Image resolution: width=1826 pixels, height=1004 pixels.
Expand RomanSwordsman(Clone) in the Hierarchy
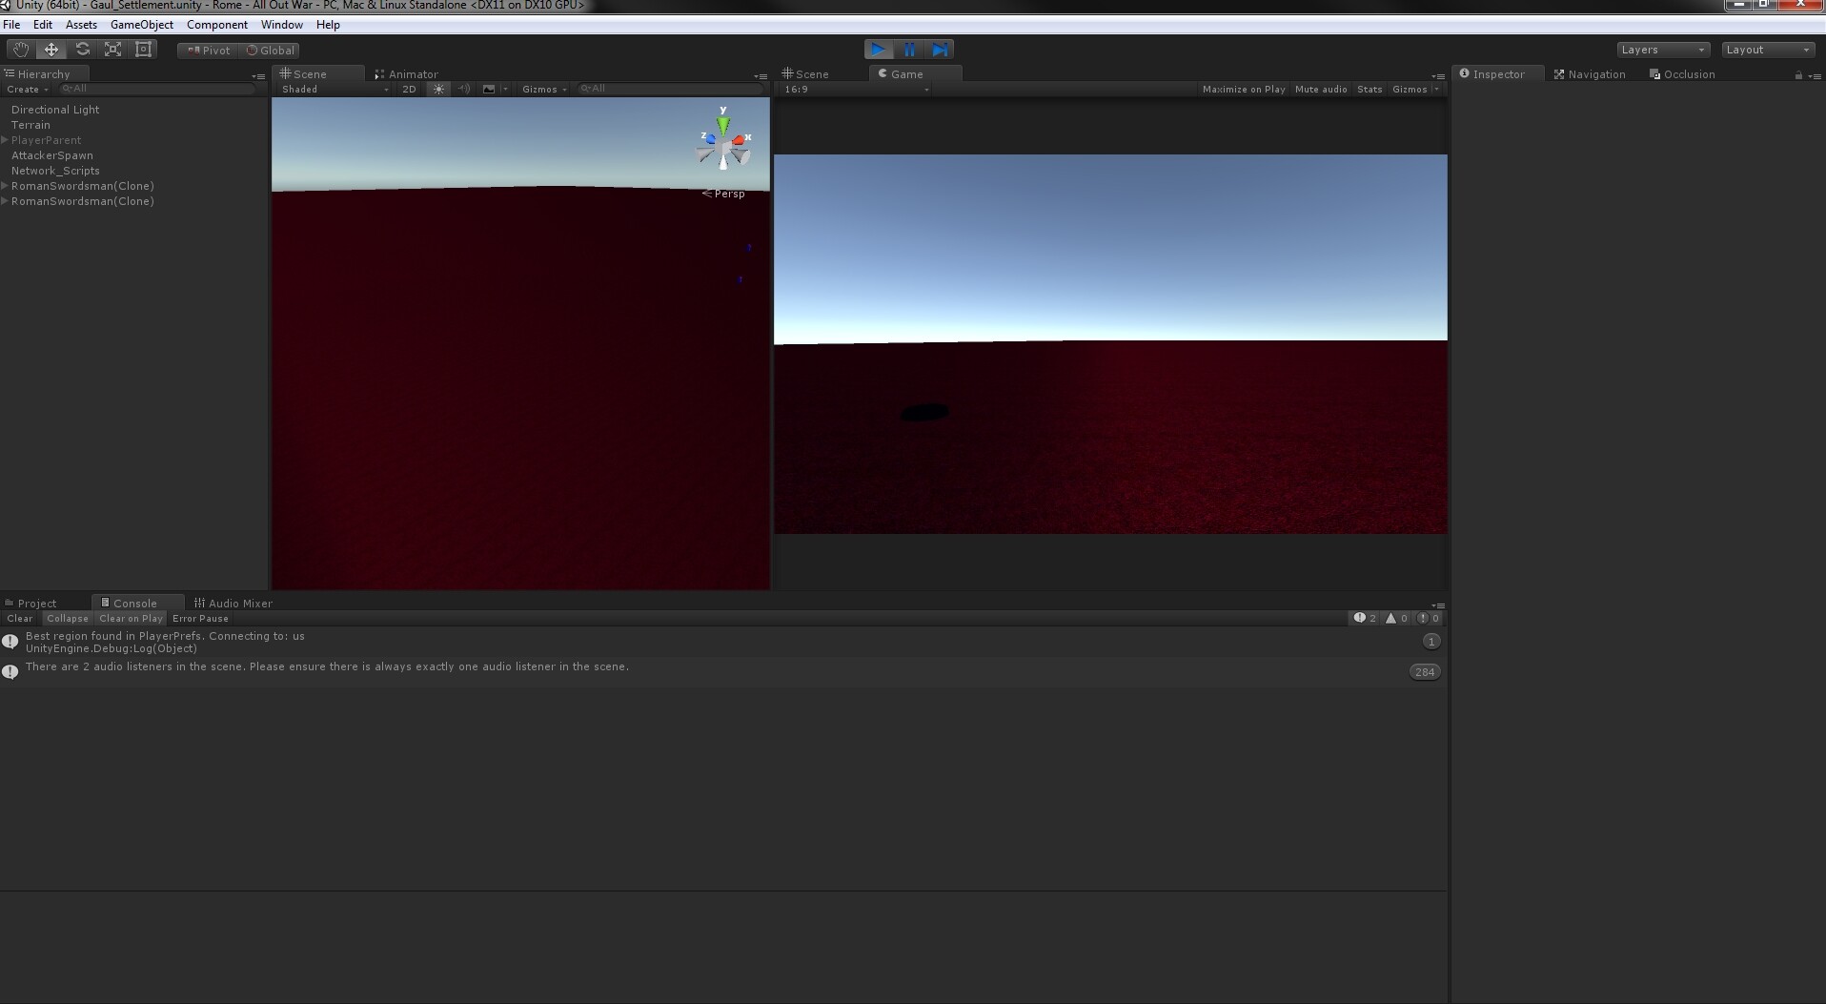tap(6, 186)
